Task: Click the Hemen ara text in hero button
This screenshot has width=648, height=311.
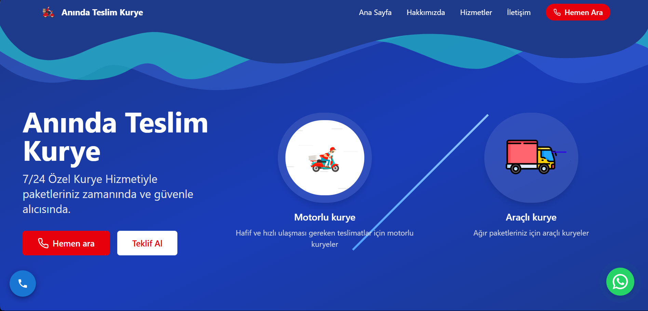Action: pos(73,243)
